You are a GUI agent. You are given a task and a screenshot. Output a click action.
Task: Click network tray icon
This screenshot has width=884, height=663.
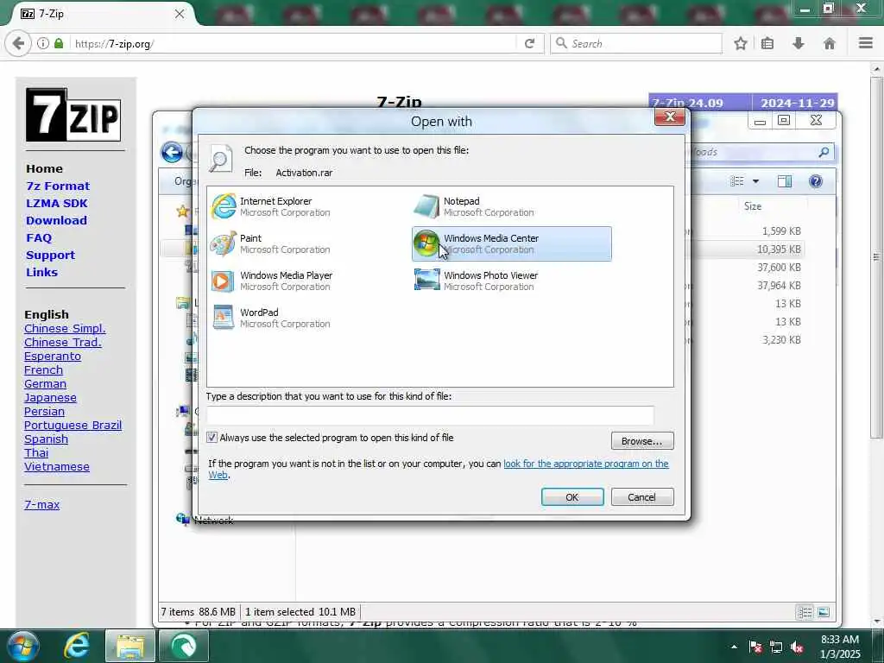[x=776, y=647]
